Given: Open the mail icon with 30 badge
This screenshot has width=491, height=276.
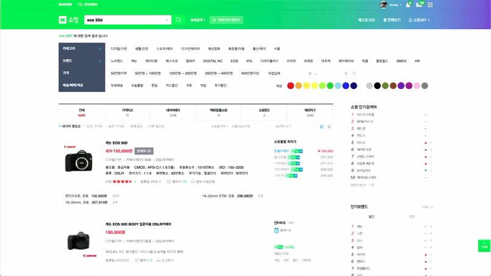Looking at the screenshot, I should pos(419,4).
